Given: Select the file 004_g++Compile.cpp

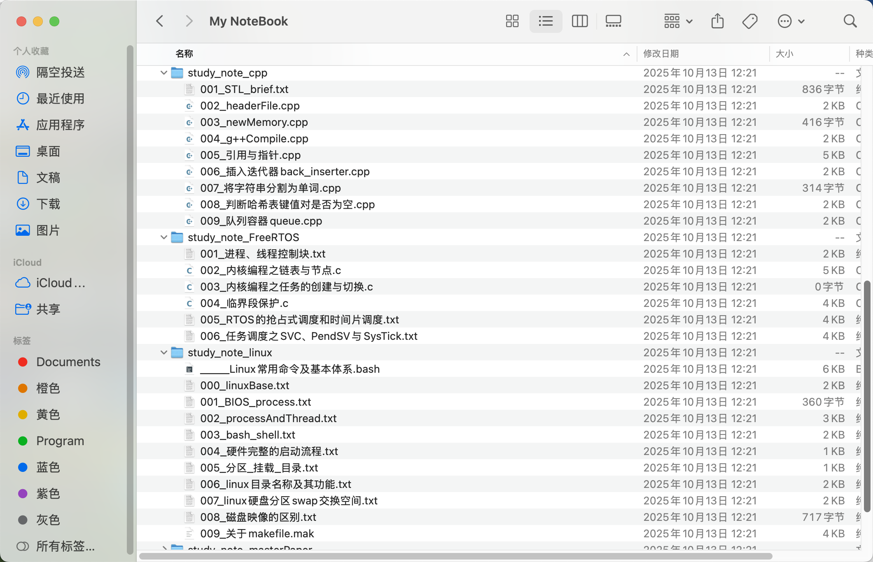Looking at the screenshot, I should click(x=254, y=139).
